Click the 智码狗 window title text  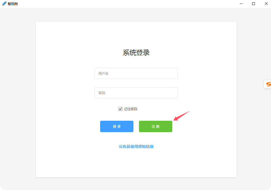(x=13, y=4)
